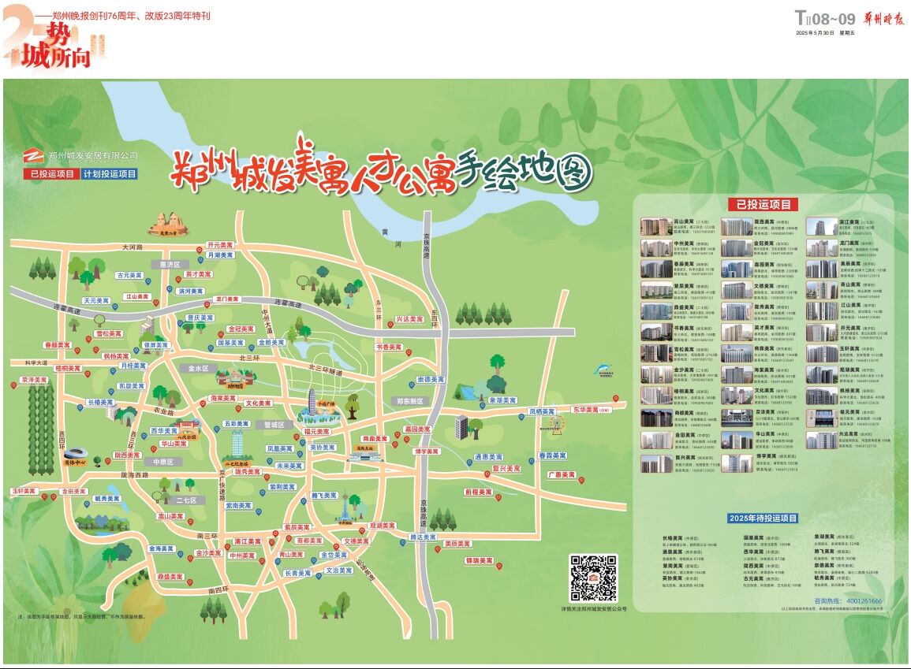911x669 pixels.
Task: Open the 滨江美寓 photo thumbnail in the list
Action: point(822,226)
